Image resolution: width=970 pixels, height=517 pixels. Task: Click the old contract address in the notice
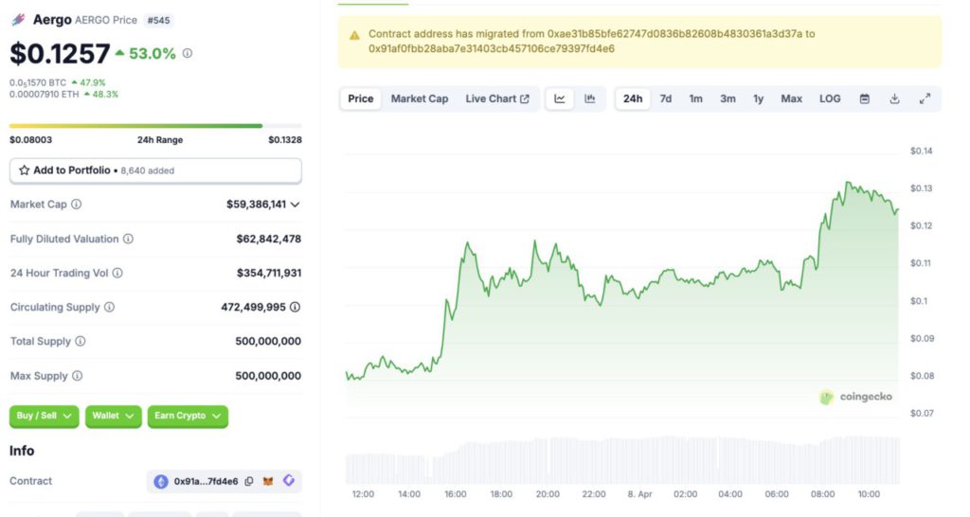(x=674, y=34)
